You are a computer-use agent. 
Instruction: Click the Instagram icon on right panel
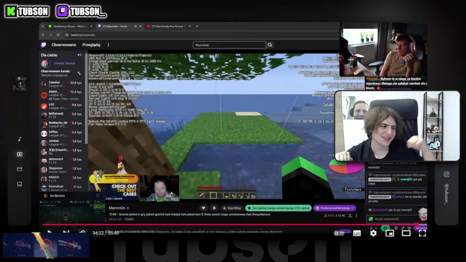447,174
